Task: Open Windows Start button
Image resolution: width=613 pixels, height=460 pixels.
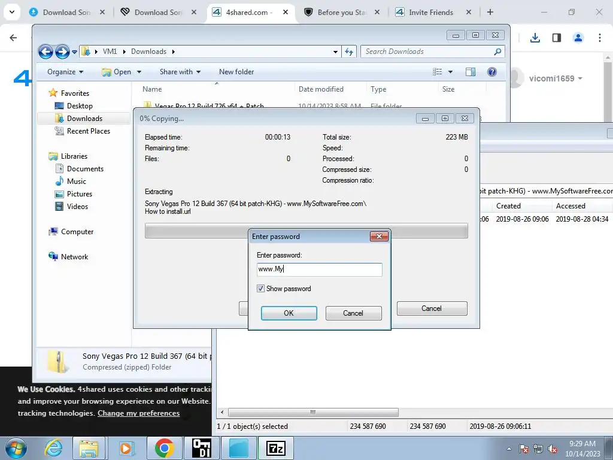Action: [15, 448]
